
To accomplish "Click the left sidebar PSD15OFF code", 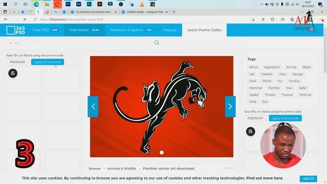I will 17,62.
